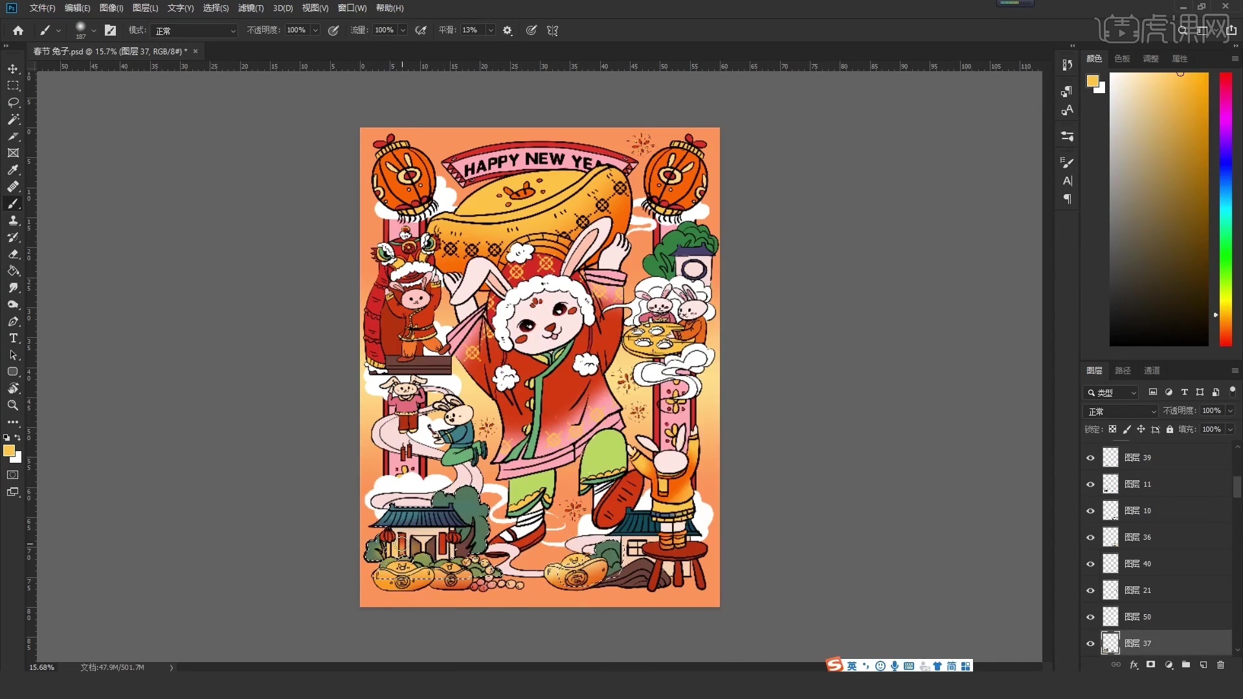
Task: Hide layer 36 visibility eye
Action: click(x=1090, y=537)
